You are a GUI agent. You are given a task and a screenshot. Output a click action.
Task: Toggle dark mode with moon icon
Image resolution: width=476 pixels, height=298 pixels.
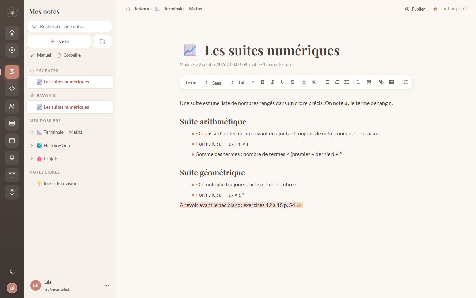pos(12,272)
